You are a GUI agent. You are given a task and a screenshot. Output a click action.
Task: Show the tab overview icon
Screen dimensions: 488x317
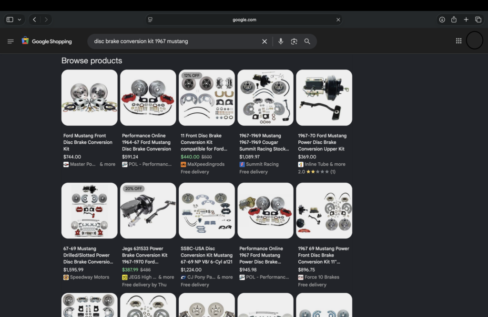click(478, 20)
